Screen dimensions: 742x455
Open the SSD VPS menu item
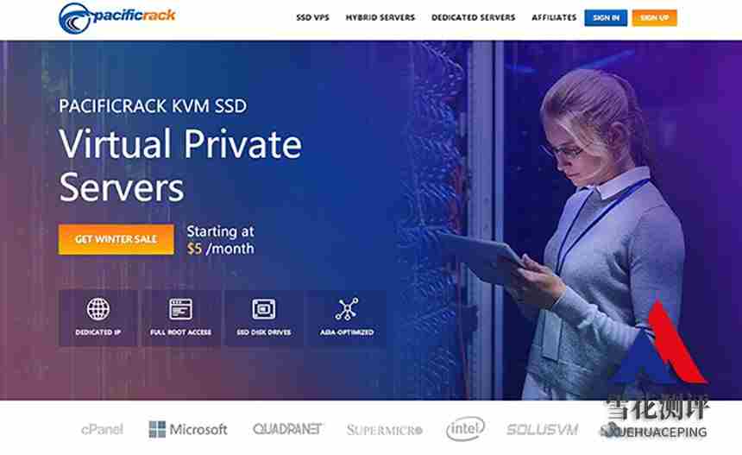tap(313, 17)
